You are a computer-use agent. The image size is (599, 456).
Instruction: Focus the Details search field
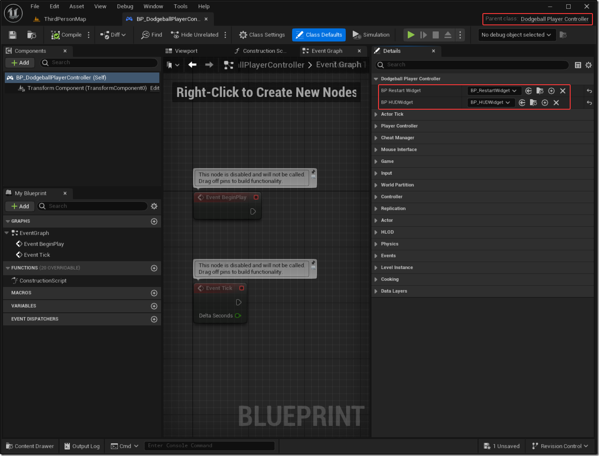click(x=472, y=65)
